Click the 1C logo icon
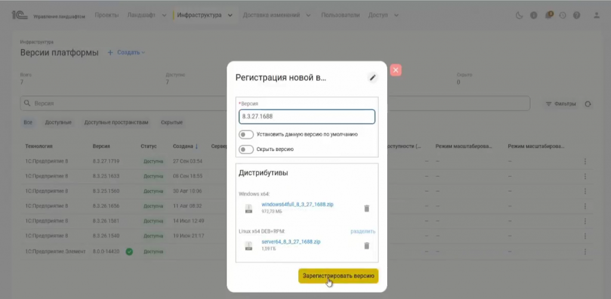The image size is (611, 299). 20,15
